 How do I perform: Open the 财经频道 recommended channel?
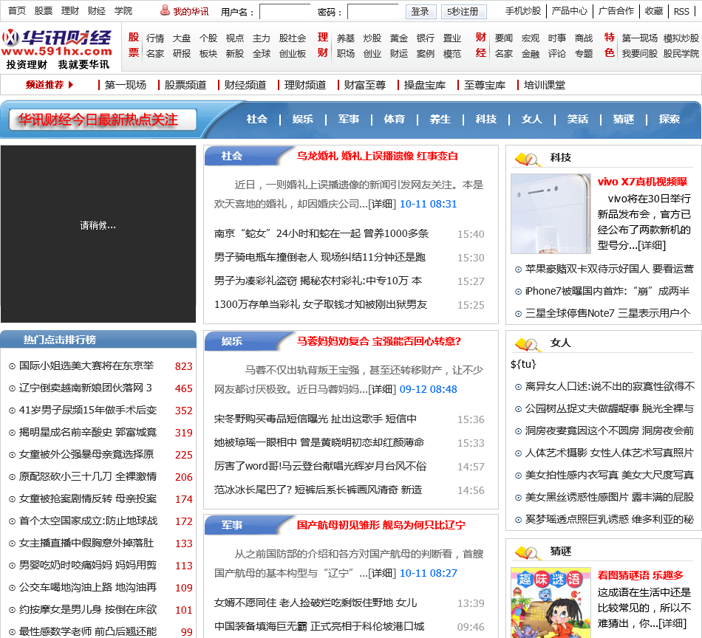click(245, 85)
